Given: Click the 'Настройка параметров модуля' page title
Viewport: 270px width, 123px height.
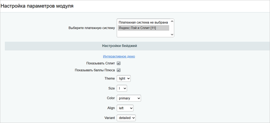Looking at the screenshot, I should coord(37,6).
